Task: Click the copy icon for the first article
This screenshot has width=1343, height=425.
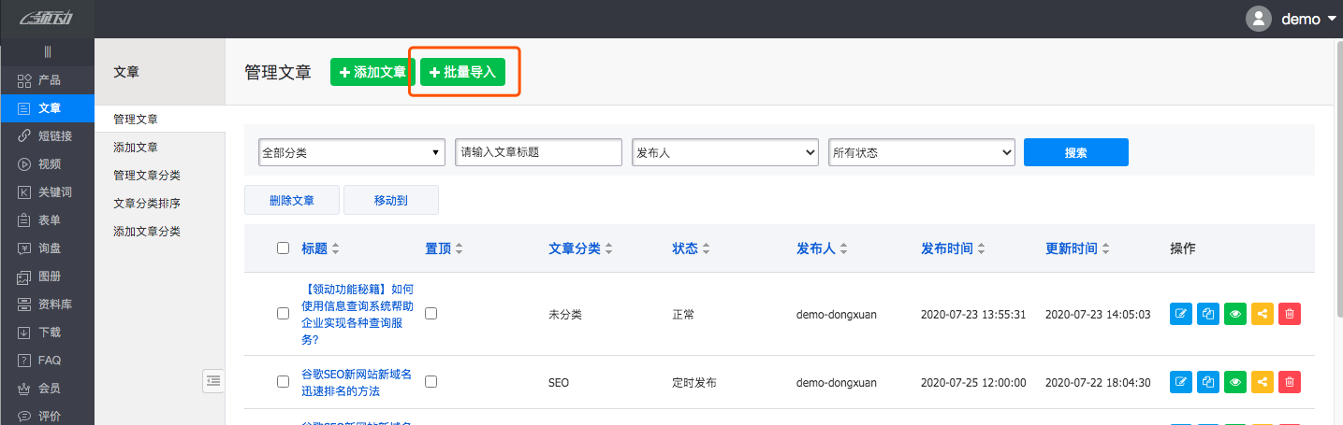Action: tap(1208, 315)
